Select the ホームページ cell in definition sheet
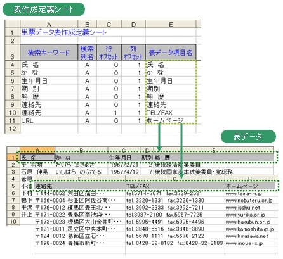 [171, 120]
